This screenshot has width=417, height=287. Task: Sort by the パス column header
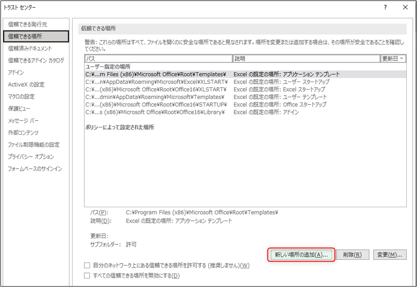[x=158, y=59]
